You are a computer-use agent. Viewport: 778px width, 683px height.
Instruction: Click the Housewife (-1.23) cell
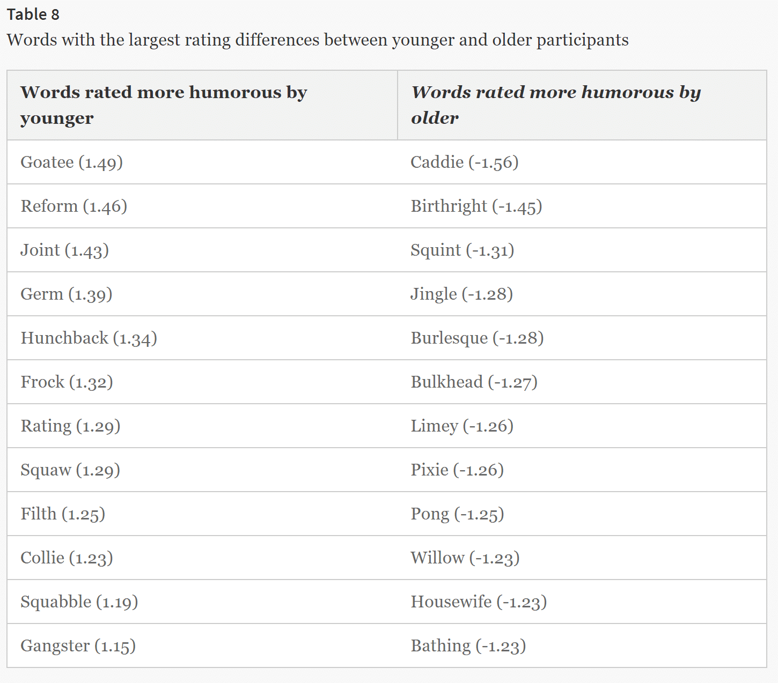(479, 602)
